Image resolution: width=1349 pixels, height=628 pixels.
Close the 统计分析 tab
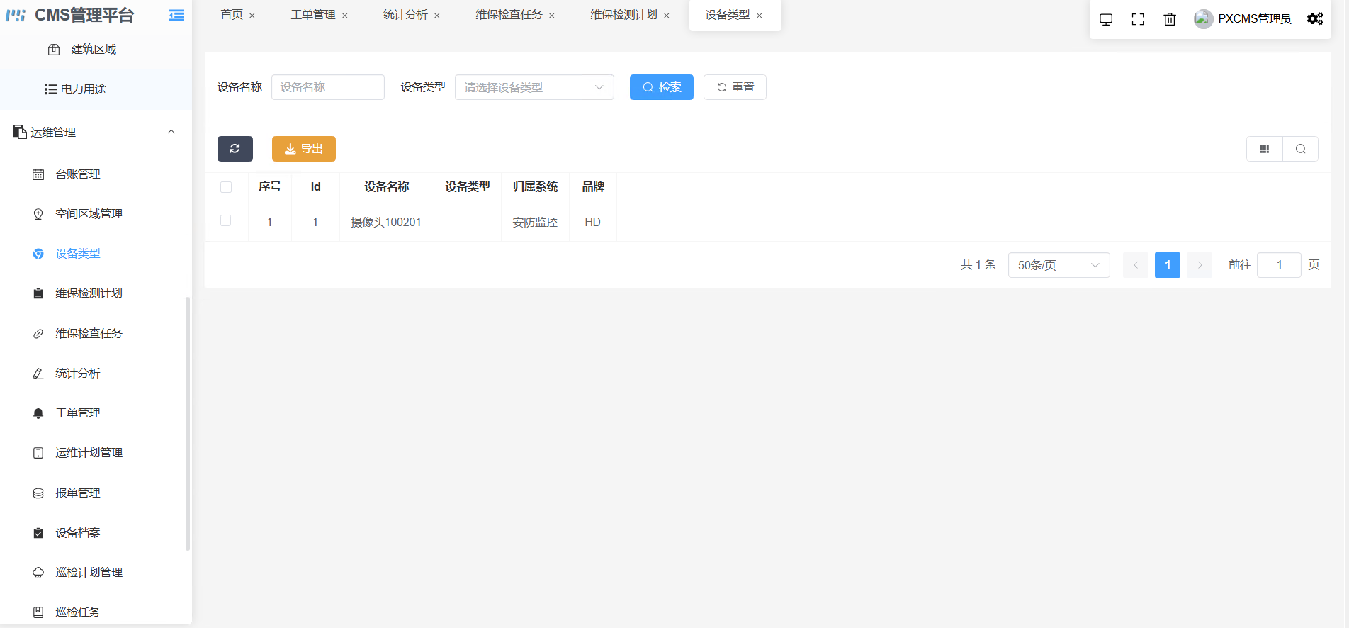coord(437,16)
